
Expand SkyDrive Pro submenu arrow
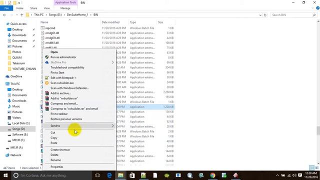click(112, 62)
